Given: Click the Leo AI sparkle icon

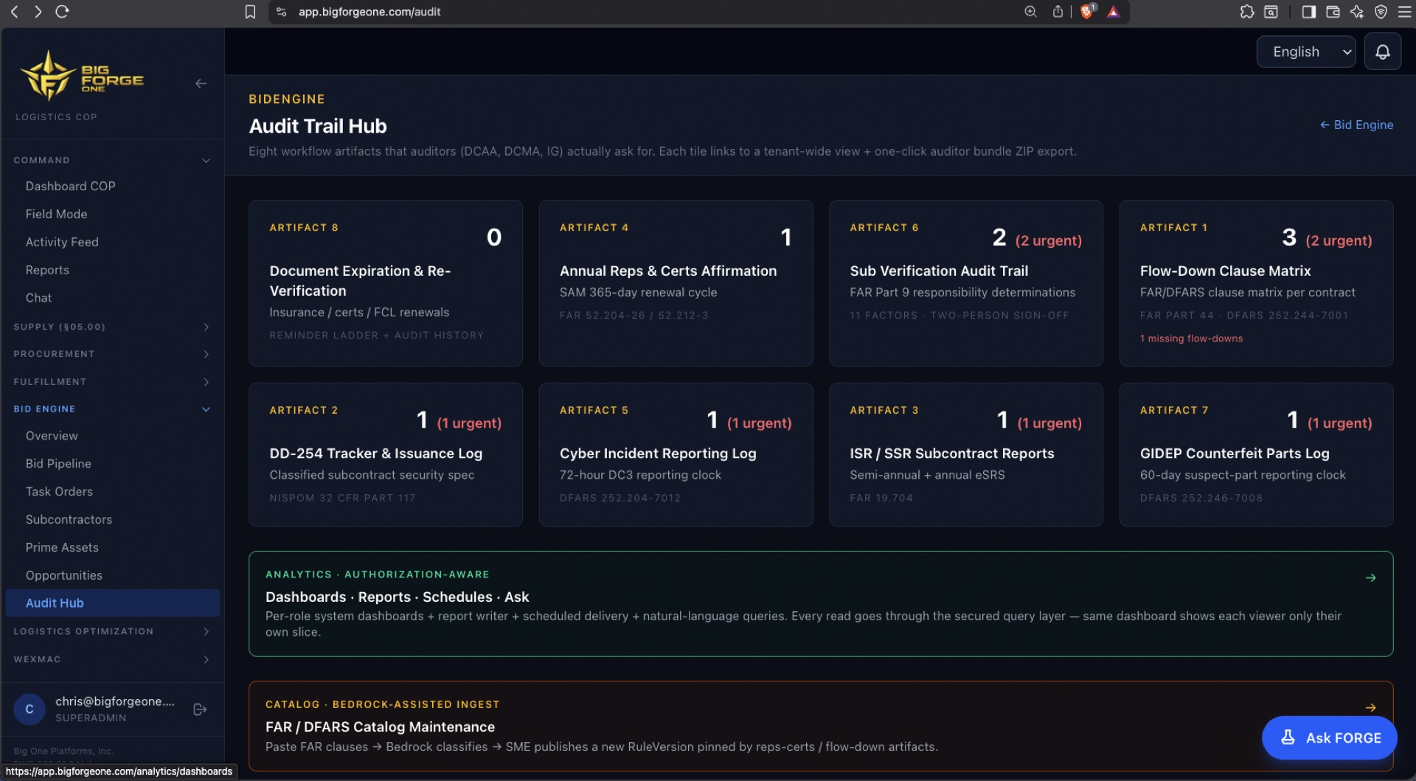Looking at the screenshot, I should [1357, 12].
